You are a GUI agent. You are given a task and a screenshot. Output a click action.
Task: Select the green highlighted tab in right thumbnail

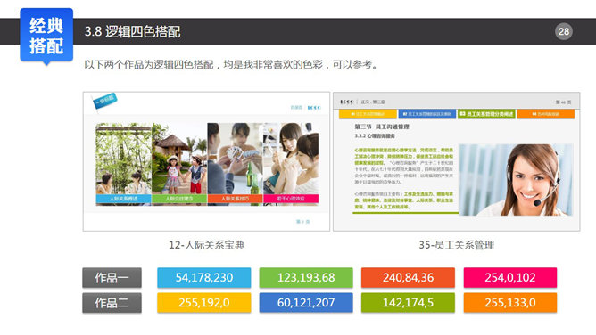pos(486,114)
